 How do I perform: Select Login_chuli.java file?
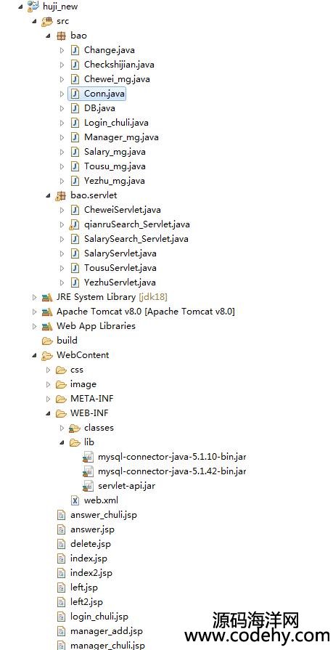[x=116, y=123]
